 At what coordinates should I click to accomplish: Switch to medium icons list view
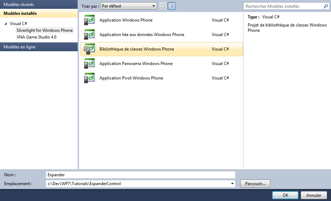pyautogui.click(x=171, y=6)
